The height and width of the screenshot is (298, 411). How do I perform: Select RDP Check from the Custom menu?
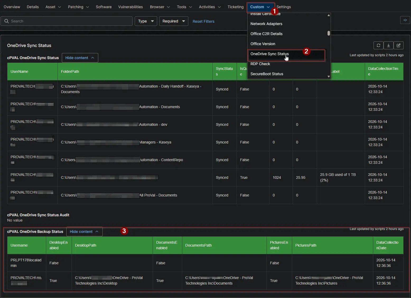click(287, 64)
